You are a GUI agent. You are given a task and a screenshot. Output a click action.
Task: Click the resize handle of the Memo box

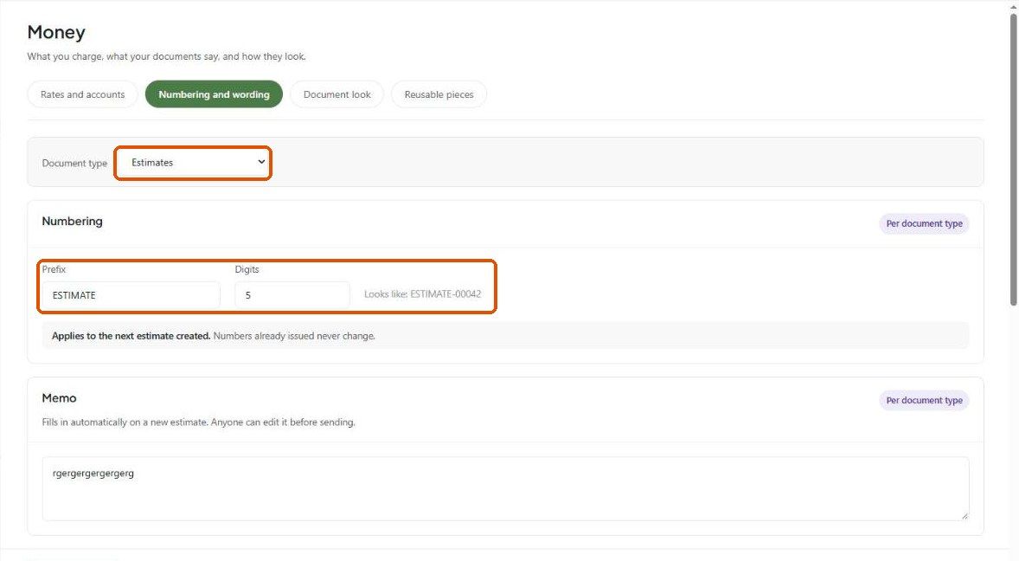tap(965, 515)
